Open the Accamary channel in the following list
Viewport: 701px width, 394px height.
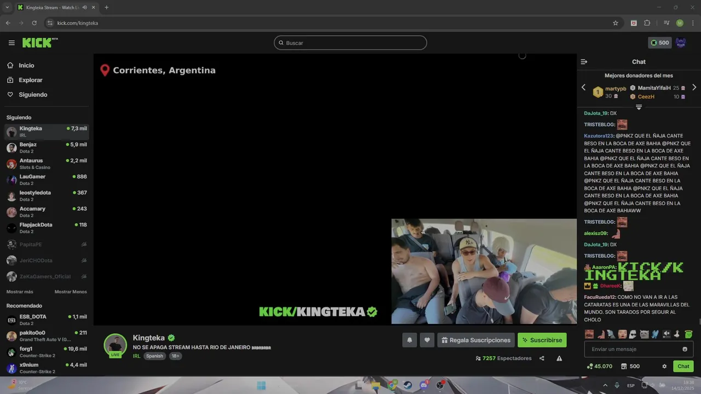pyautogui.click(x=47, y=212)
